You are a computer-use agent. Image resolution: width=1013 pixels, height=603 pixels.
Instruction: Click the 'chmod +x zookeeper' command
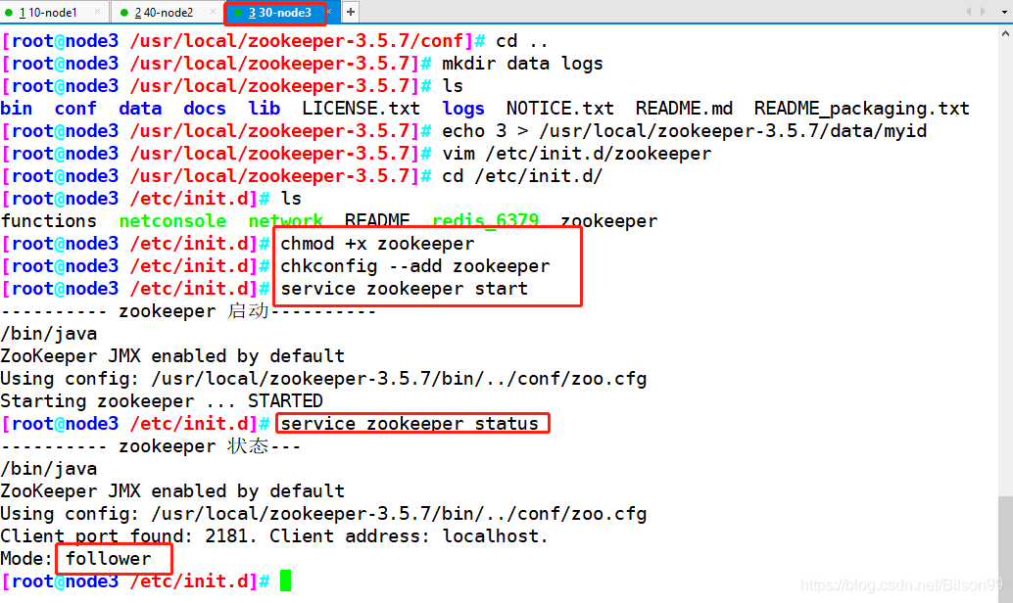[377, 244]
